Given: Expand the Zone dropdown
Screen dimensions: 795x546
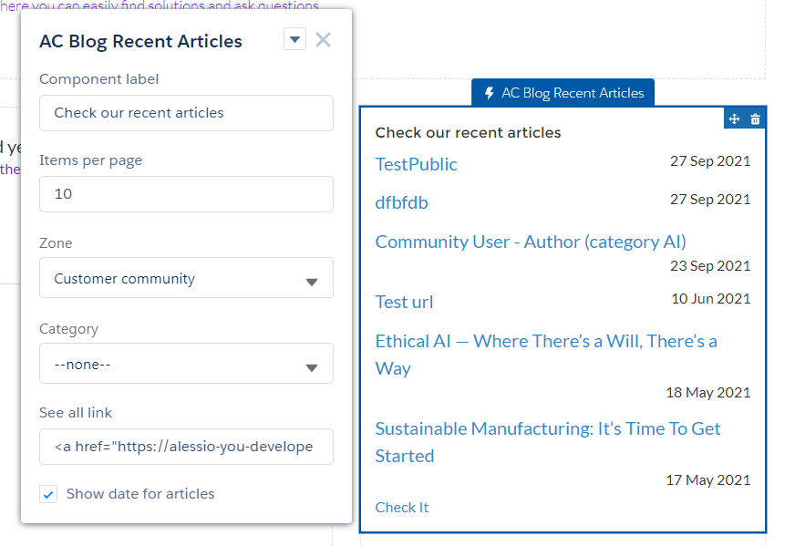Looking at the screenshot, I should point(186,279).
